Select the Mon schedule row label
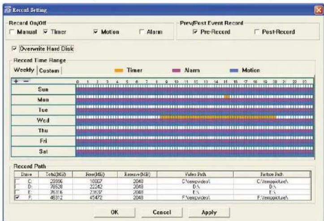 (x=43, y=100)
